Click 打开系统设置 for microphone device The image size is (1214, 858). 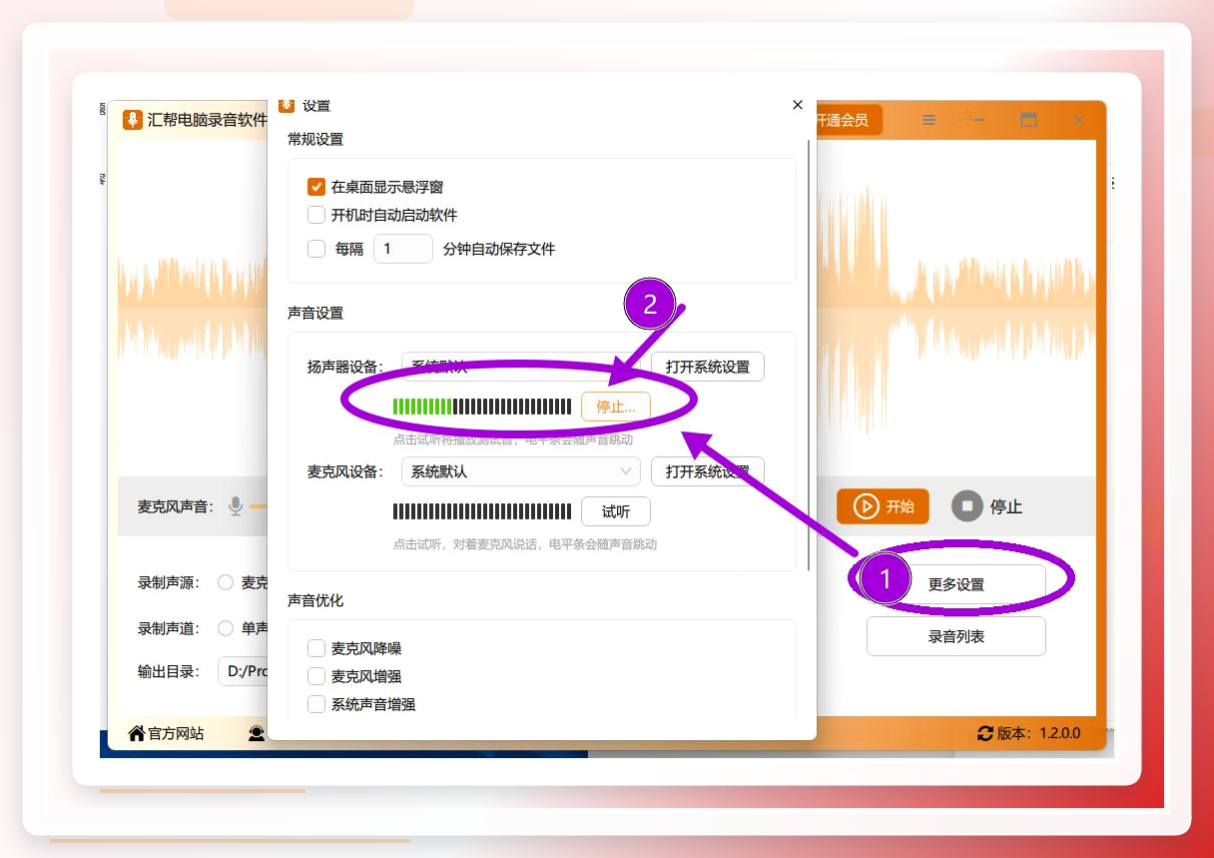tap(708, 471)
